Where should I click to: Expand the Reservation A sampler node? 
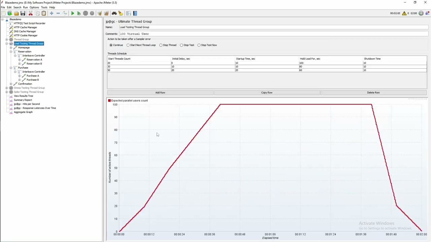point(20,60)
